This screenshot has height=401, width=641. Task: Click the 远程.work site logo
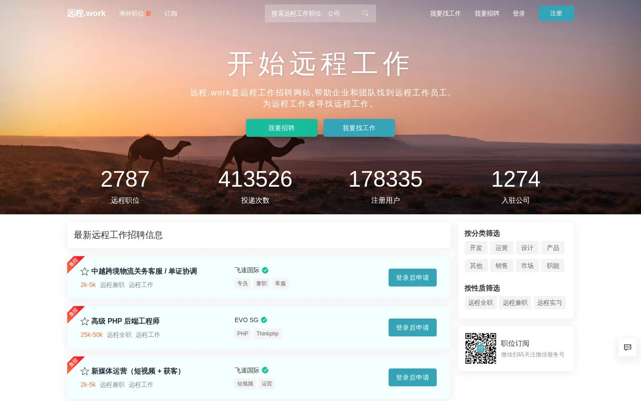click(x=86, y=13)
